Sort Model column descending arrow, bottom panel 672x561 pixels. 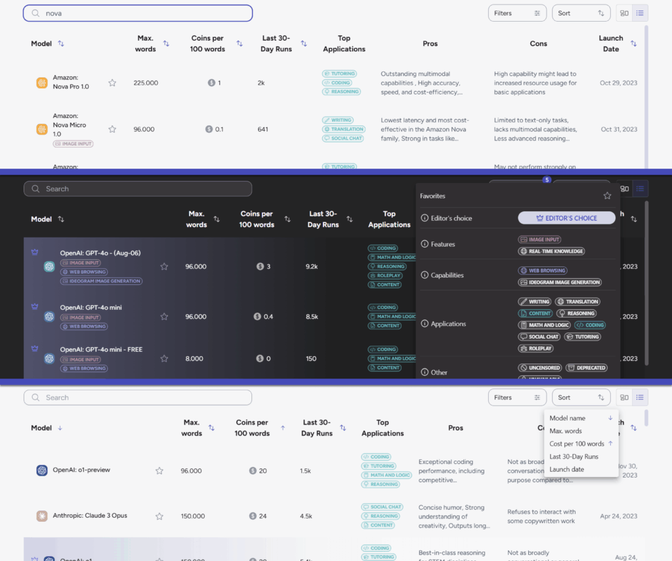(60, 428)
